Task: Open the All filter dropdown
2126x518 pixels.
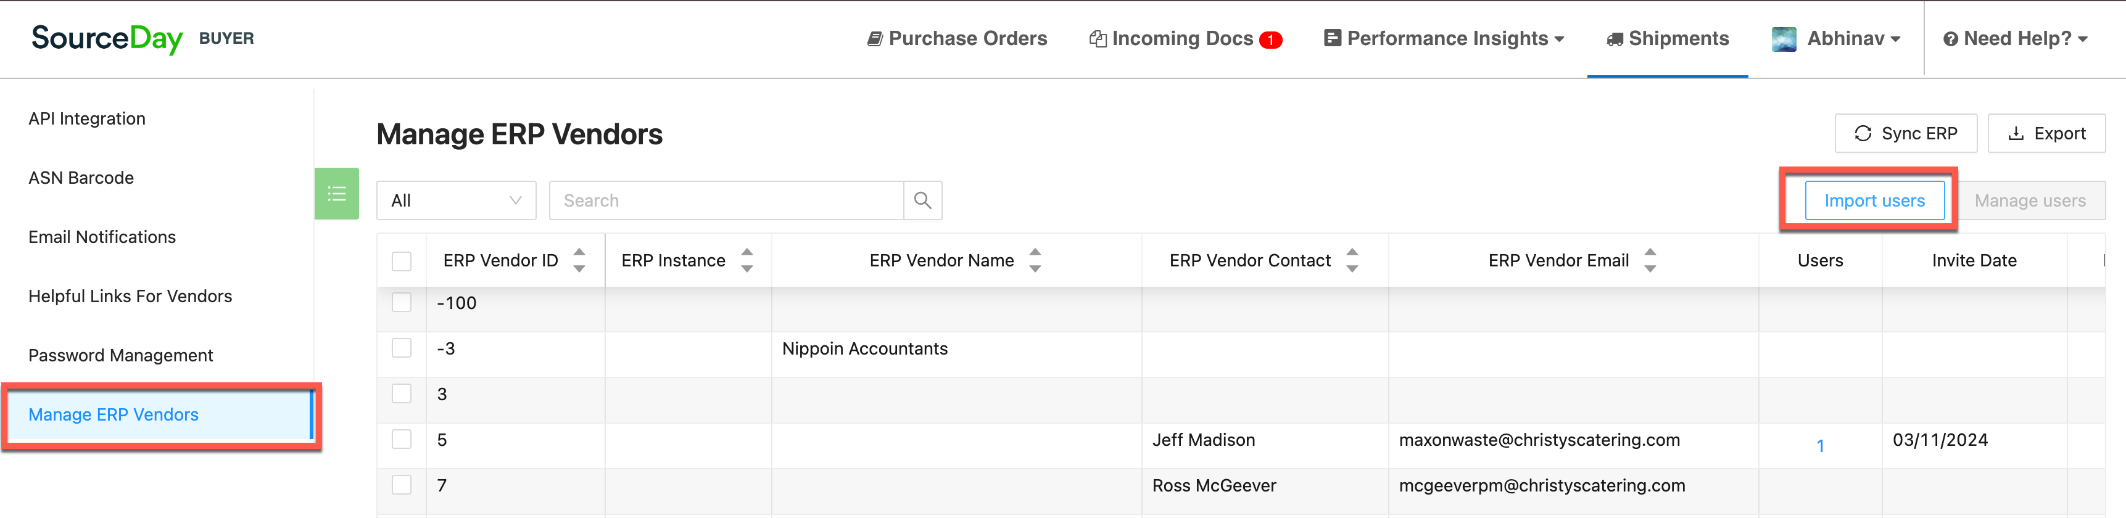Action: coord(457,200)
